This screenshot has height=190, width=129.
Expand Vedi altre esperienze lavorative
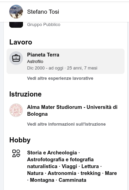60,78
